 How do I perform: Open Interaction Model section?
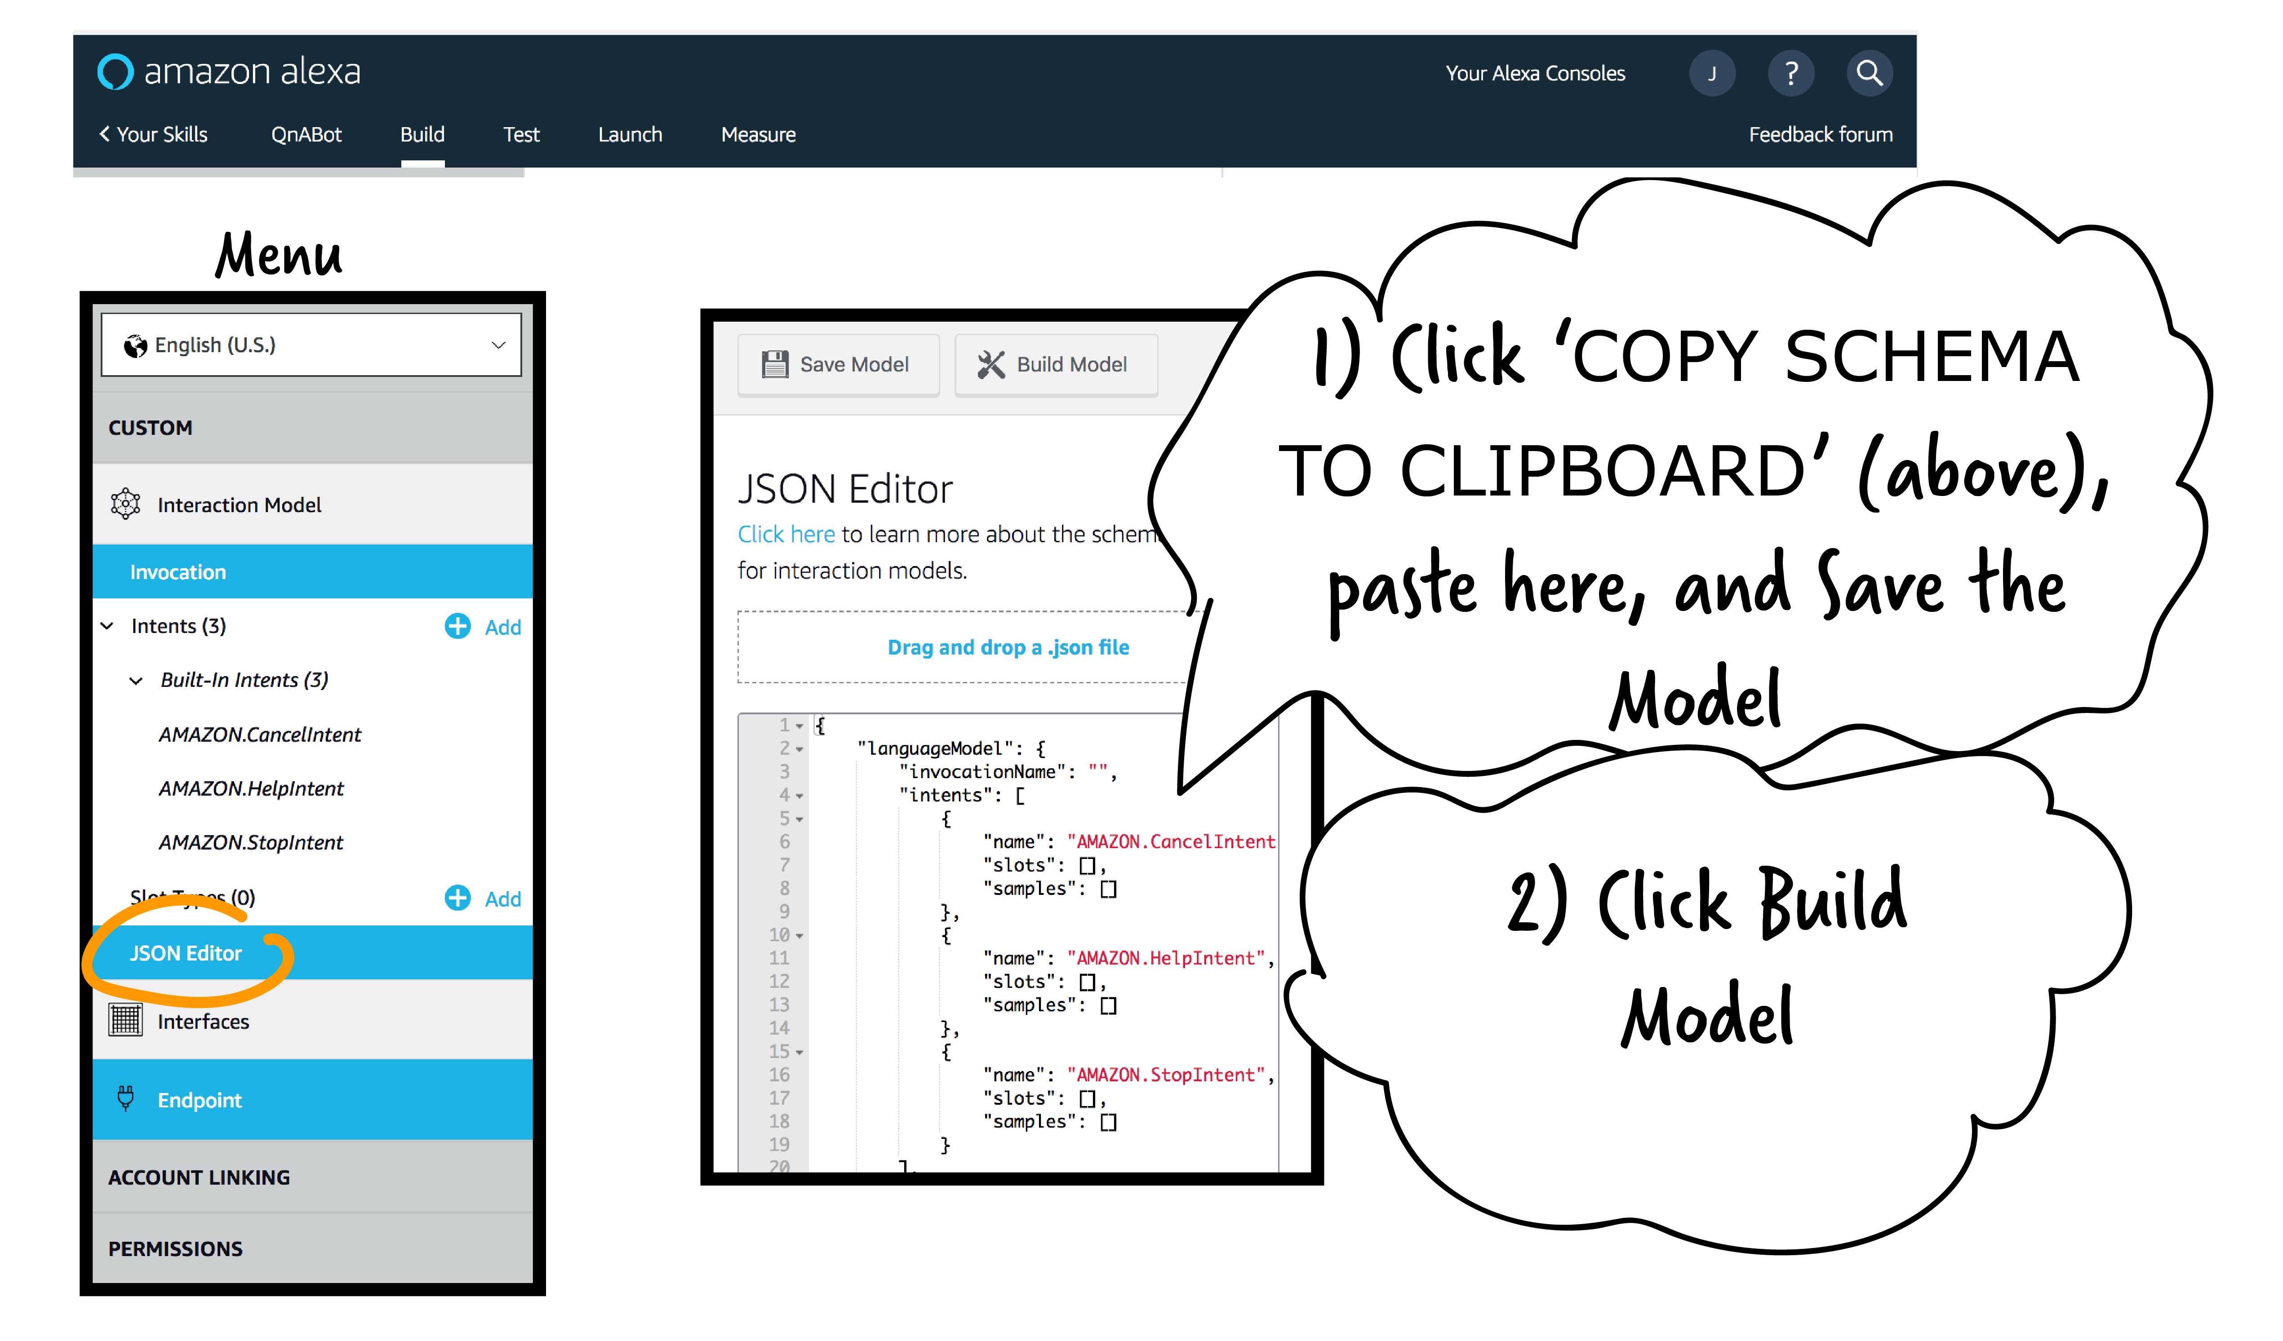(x=312, y=505)
